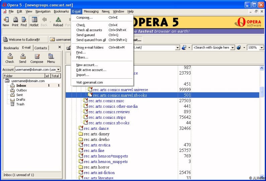Choose Import... menu entry

click(x=102, y=75)
